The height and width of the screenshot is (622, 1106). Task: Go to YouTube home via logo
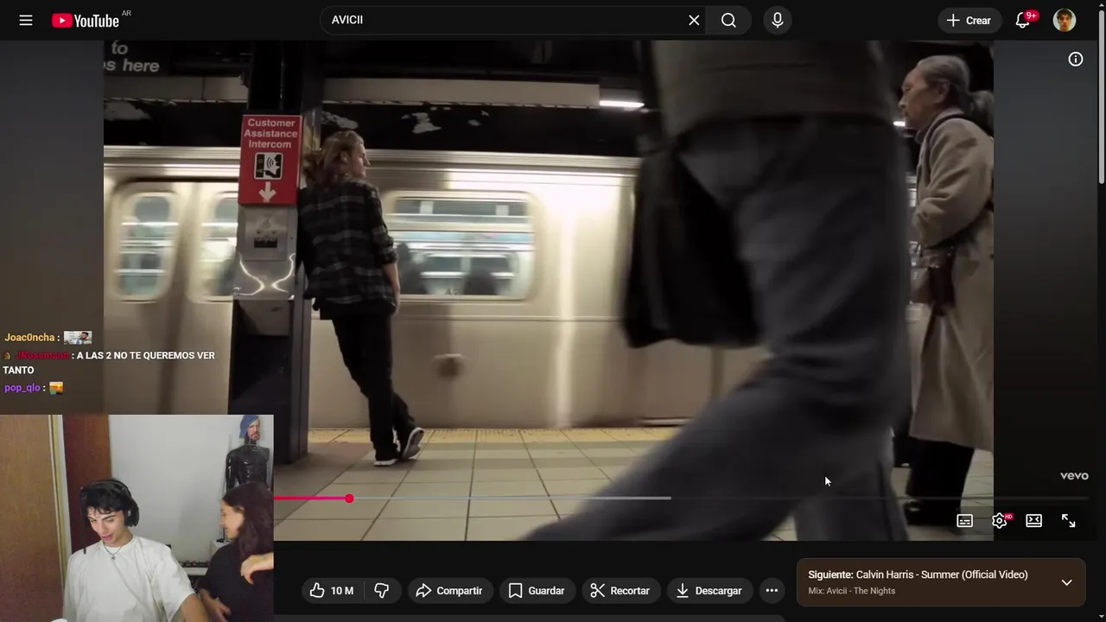(x=86, y=21)
